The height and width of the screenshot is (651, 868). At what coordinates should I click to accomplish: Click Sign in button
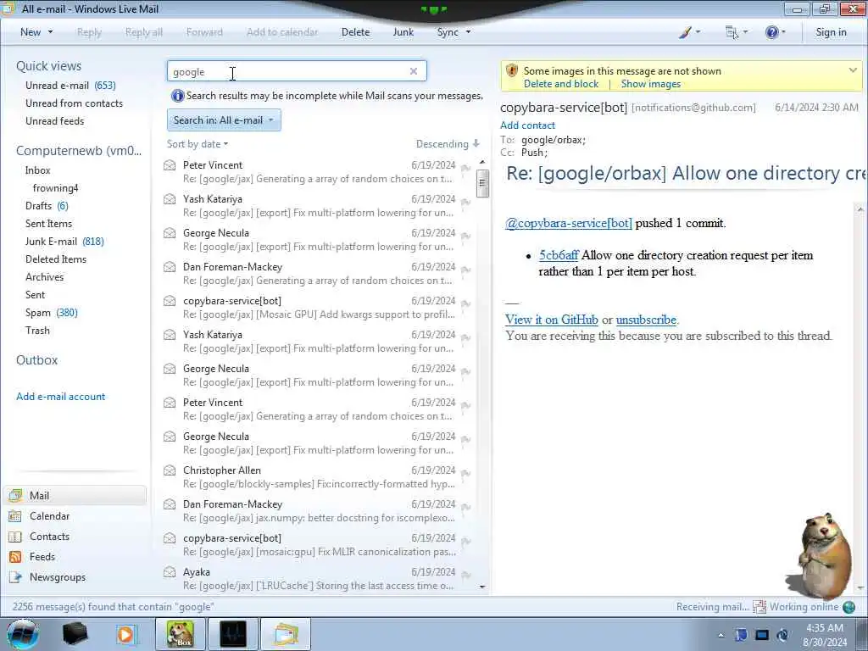coord(831,32)
